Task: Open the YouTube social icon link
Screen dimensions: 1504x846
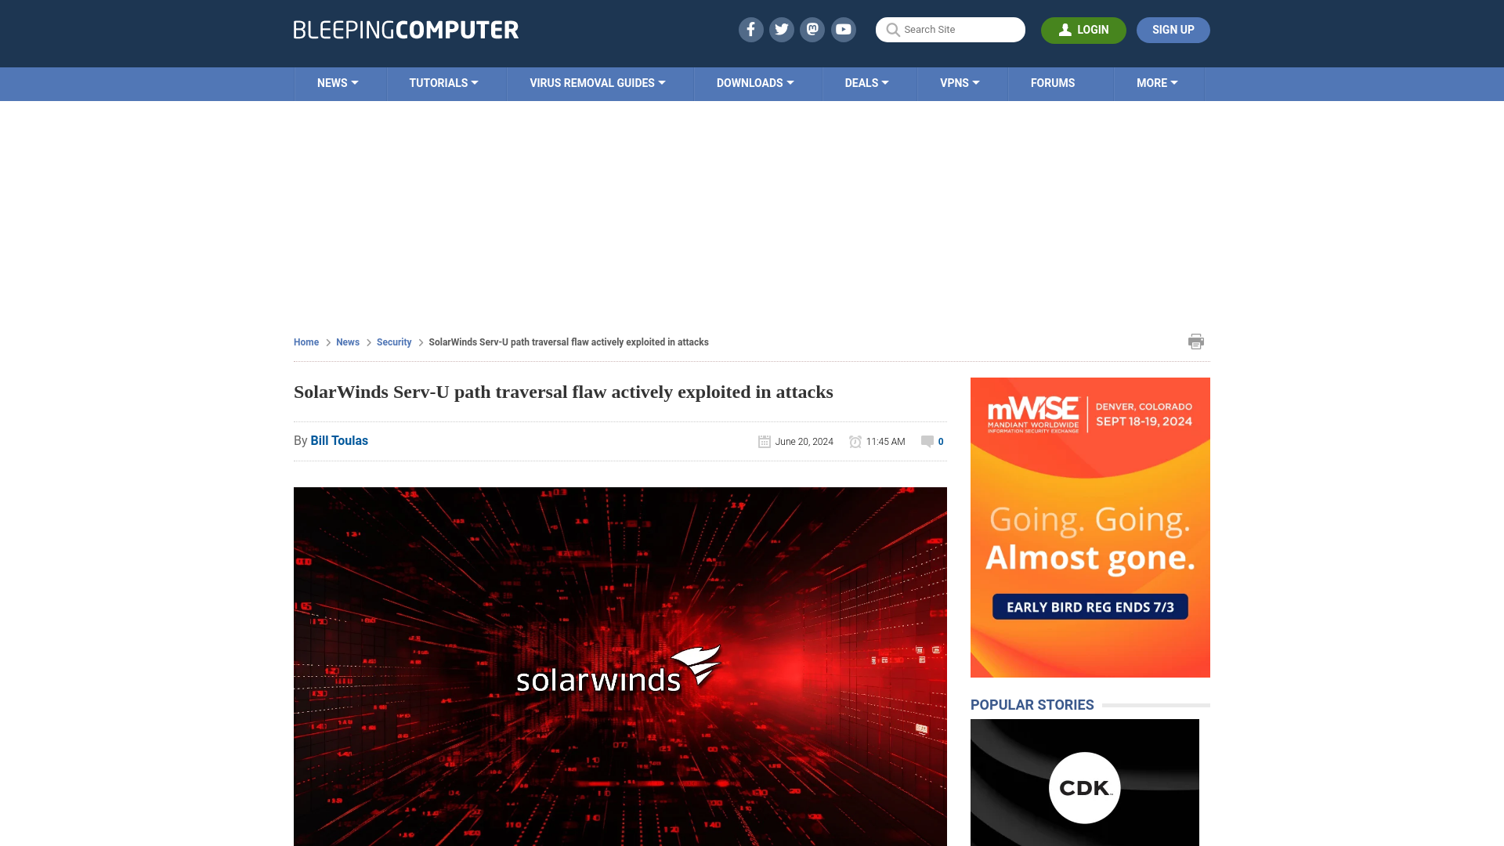Action: [x=844, y=29]
